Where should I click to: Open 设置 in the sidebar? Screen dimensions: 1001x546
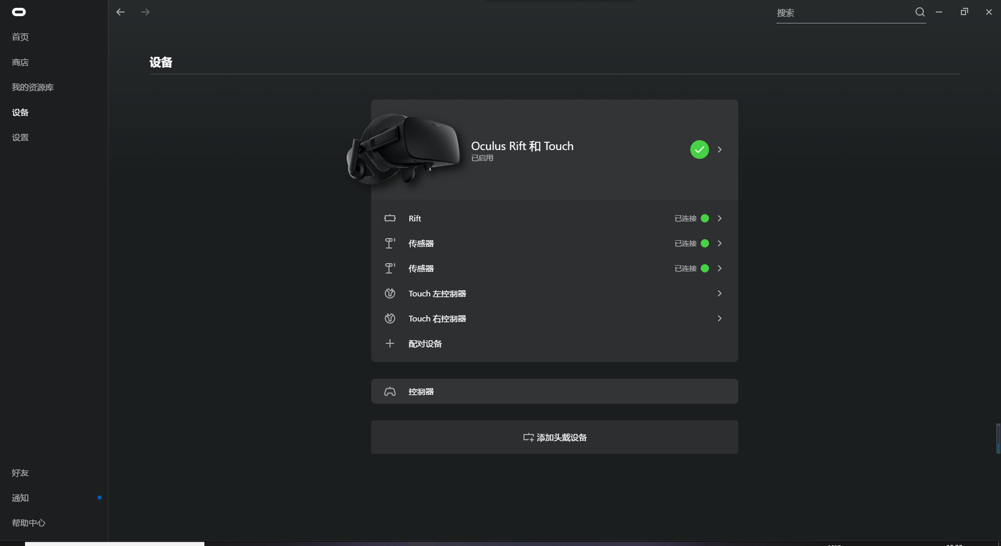[20, 137]
